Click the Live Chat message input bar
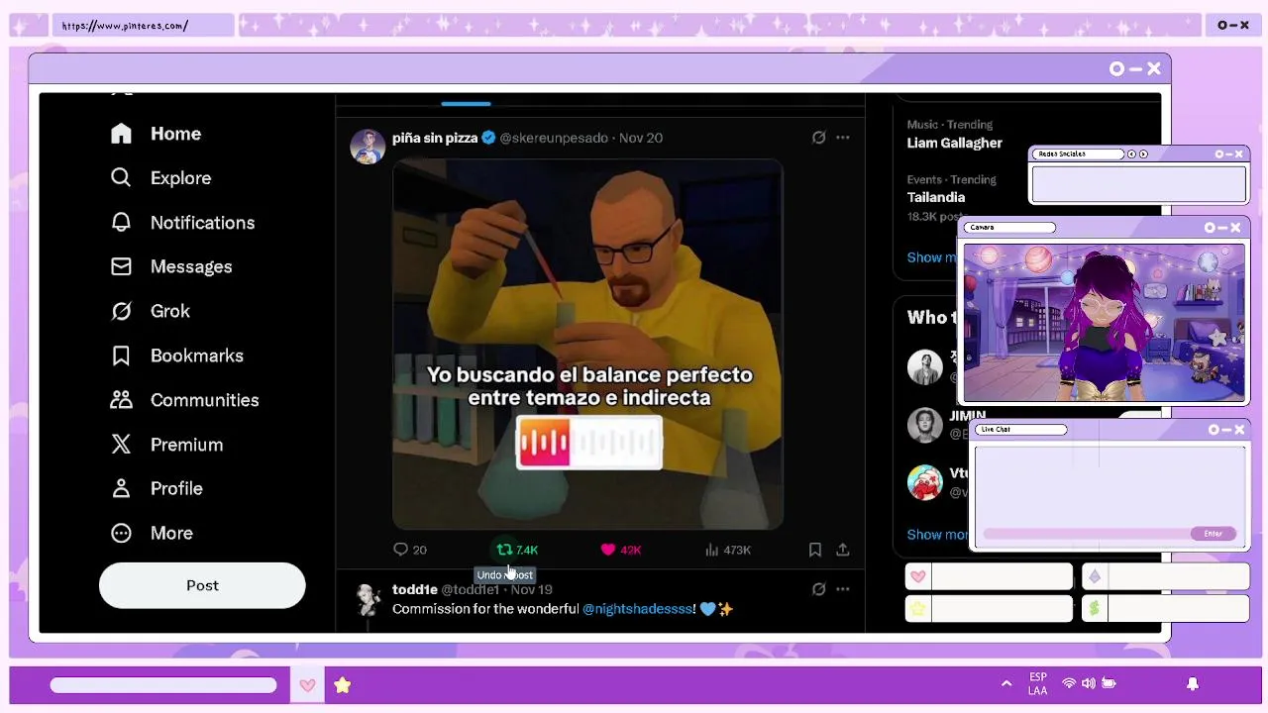The width and height of the screenshot is (1268, 713). (1087, 534)
